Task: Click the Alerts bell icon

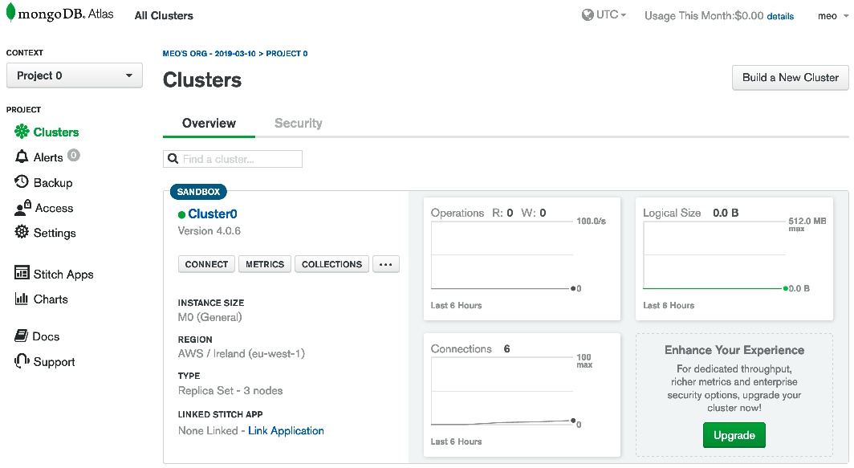Action: (22, 157)
